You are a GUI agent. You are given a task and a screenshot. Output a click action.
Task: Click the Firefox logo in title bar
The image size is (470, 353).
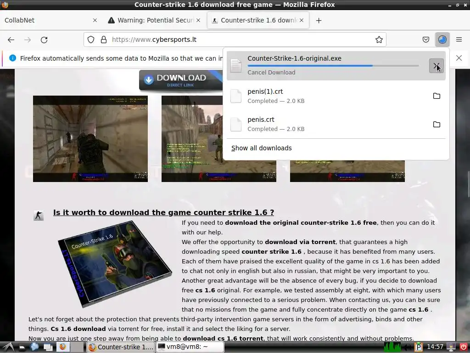coord(5,5)
